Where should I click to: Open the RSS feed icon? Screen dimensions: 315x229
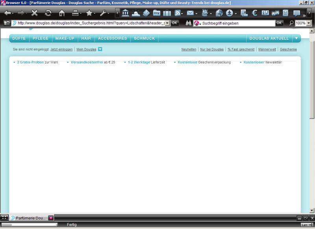[178, 13]
